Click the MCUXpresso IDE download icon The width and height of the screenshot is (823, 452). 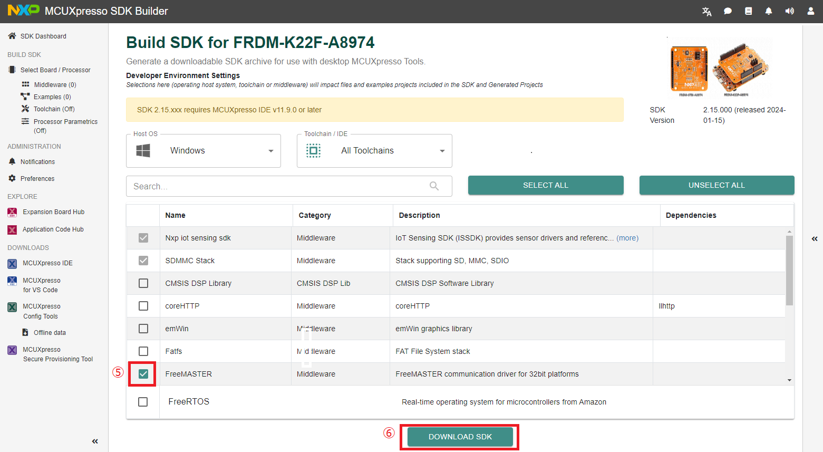[12, 263]
